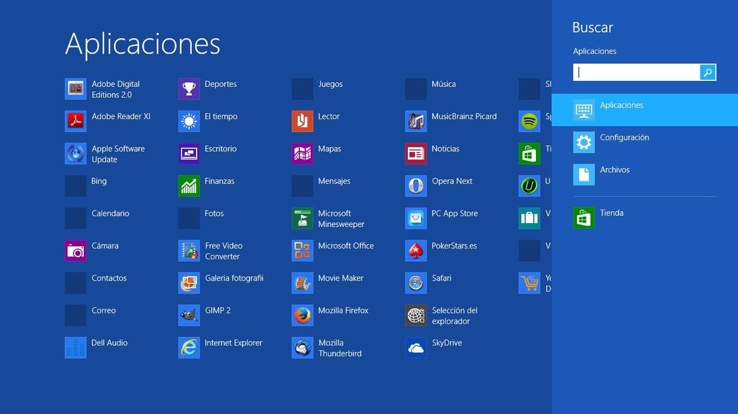
Task: Launch Opera Next icon
Action: point(415,186)
